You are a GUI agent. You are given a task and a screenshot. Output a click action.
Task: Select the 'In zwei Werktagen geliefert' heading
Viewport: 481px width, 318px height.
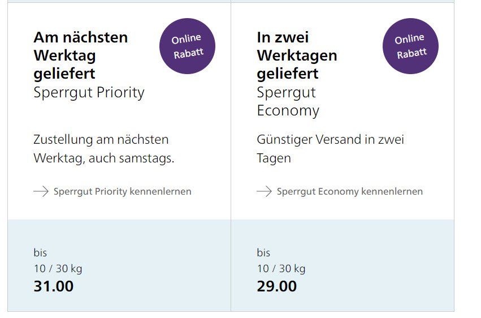(297, 55)
